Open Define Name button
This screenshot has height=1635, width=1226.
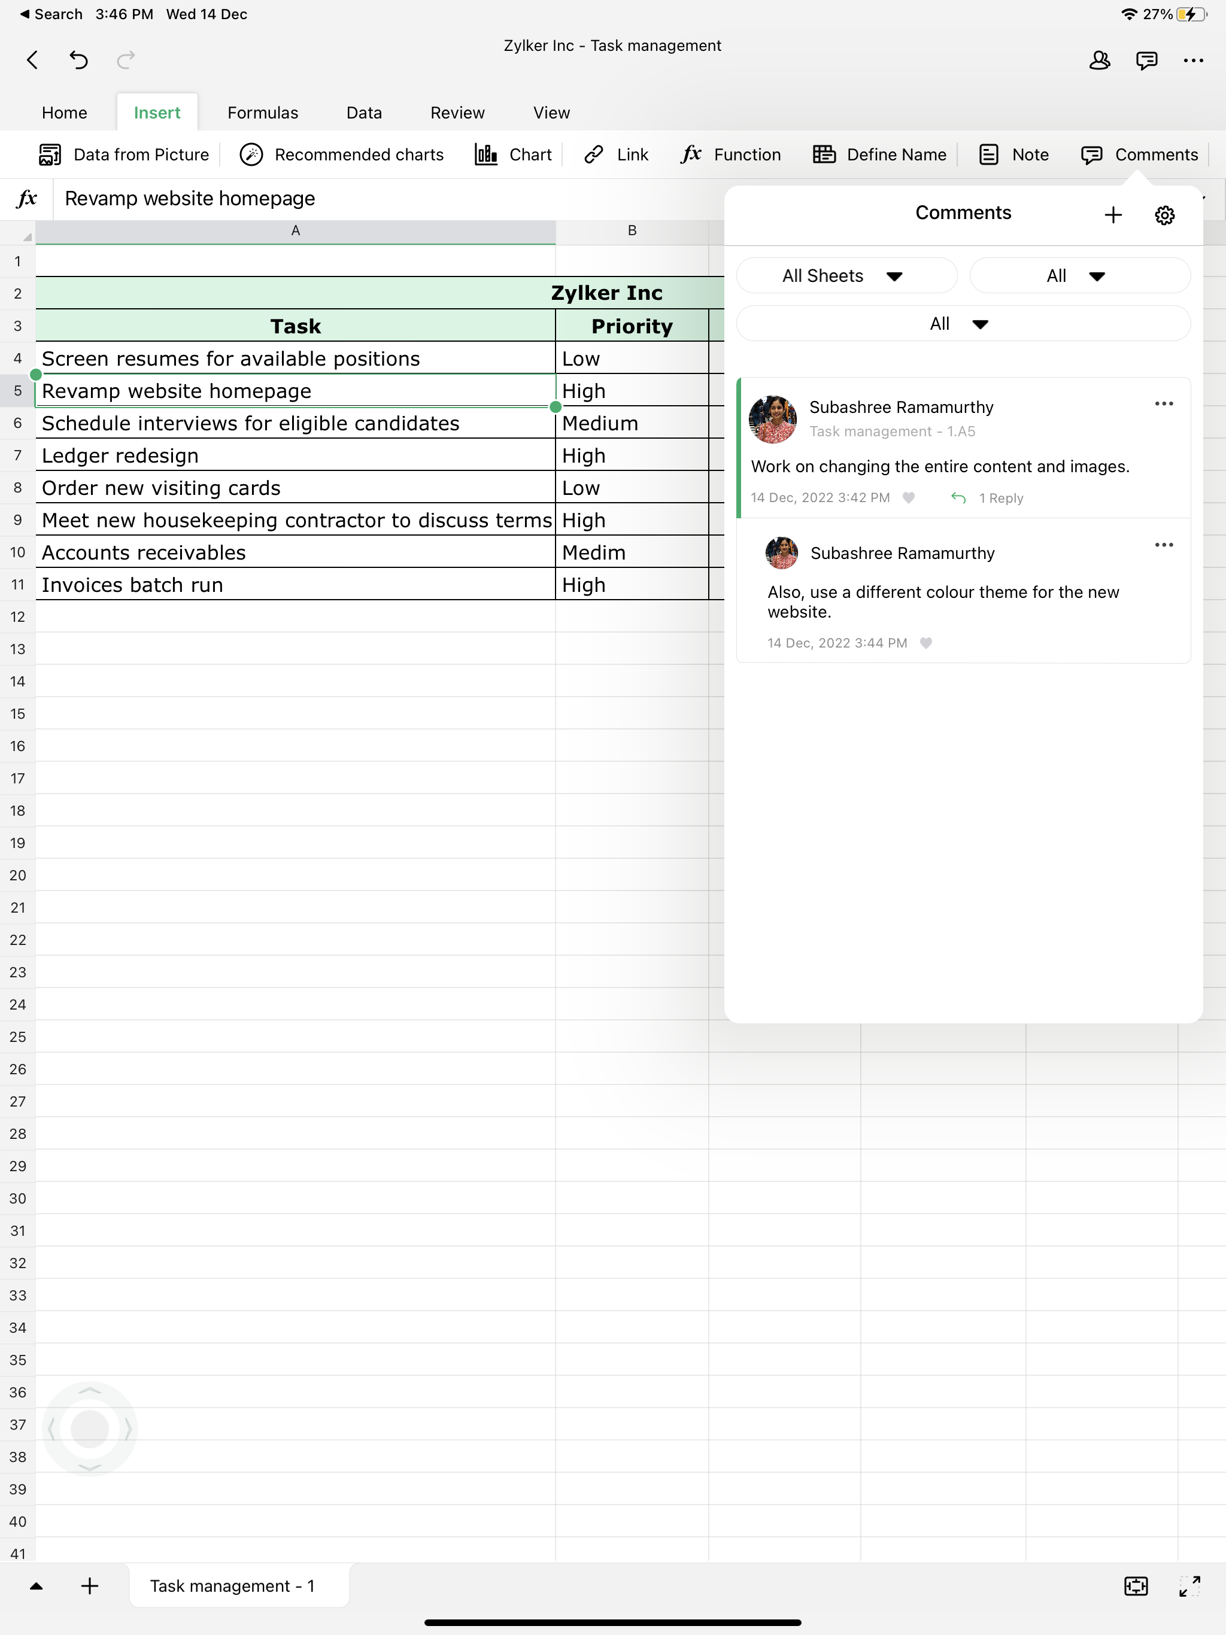pos(879,154)
